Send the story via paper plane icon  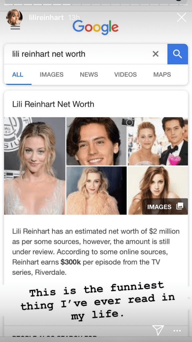(x=158, y=330)
